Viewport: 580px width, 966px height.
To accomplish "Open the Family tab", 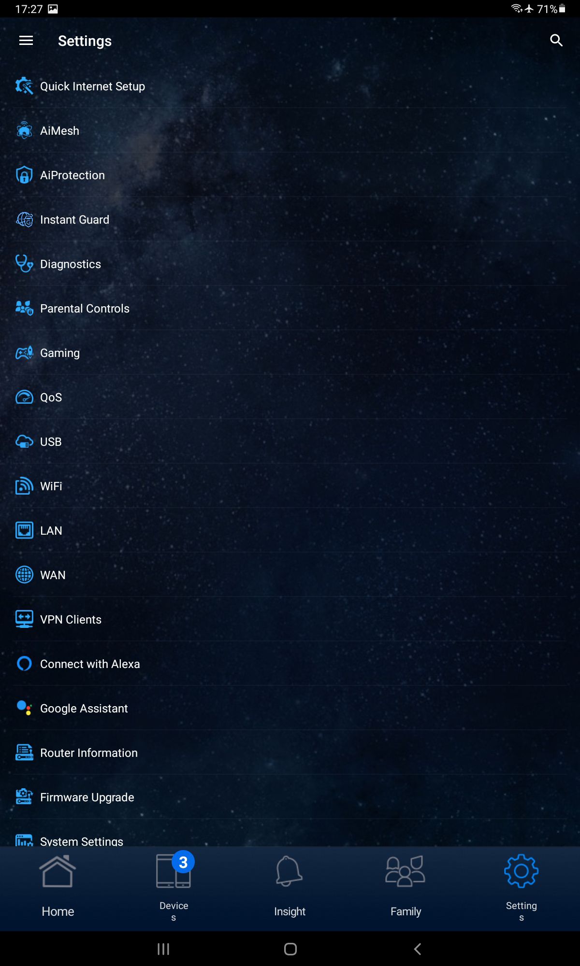I will 406,888.
